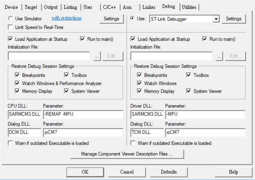Follow the with restrictions link
The image size is (255, 180).
click(66, 18)
